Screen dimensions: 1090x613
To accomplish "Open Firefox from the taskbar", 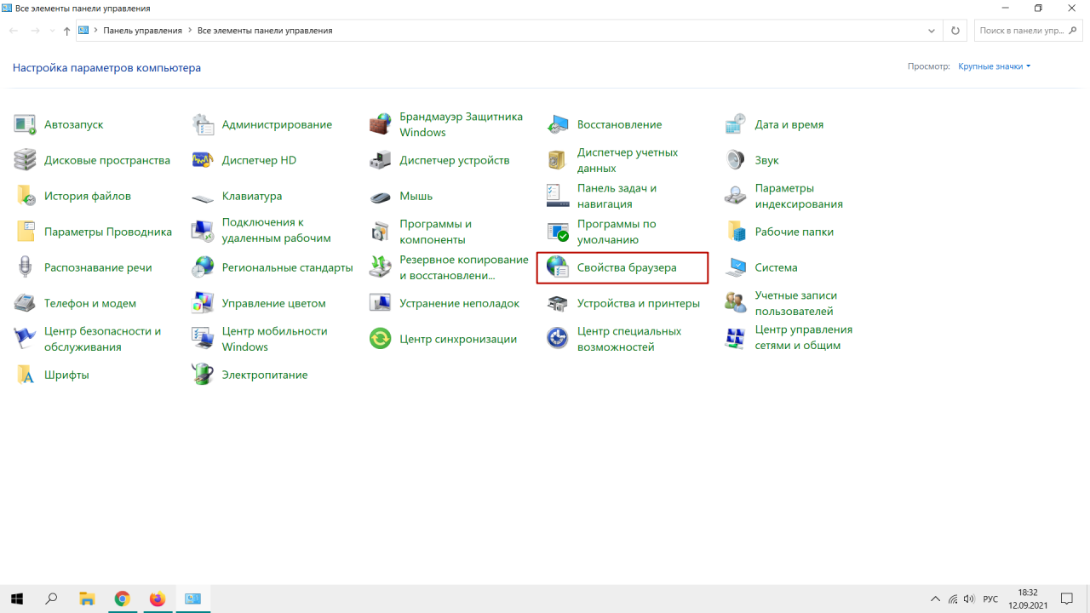I will pyautogui.click(x=157, y=599).
